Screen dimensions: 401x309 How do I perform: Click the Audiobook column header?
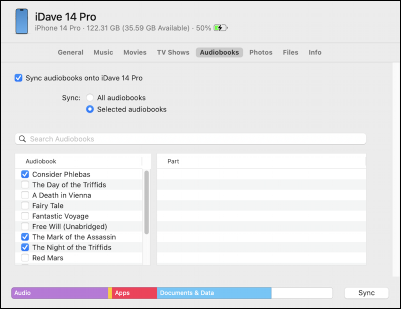[x=78, y=161]
